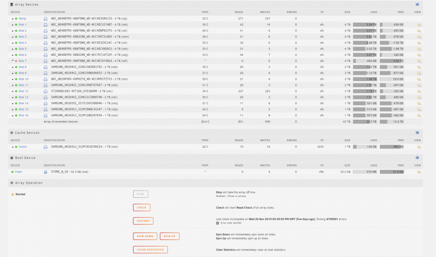Click the disk icon in the Disk 7 row
Screen dimensions: 436x257
(x=46, y=61)
